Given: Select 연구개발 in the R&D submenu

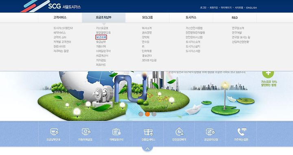Looking at the screenshot, I should pos(237,33).
